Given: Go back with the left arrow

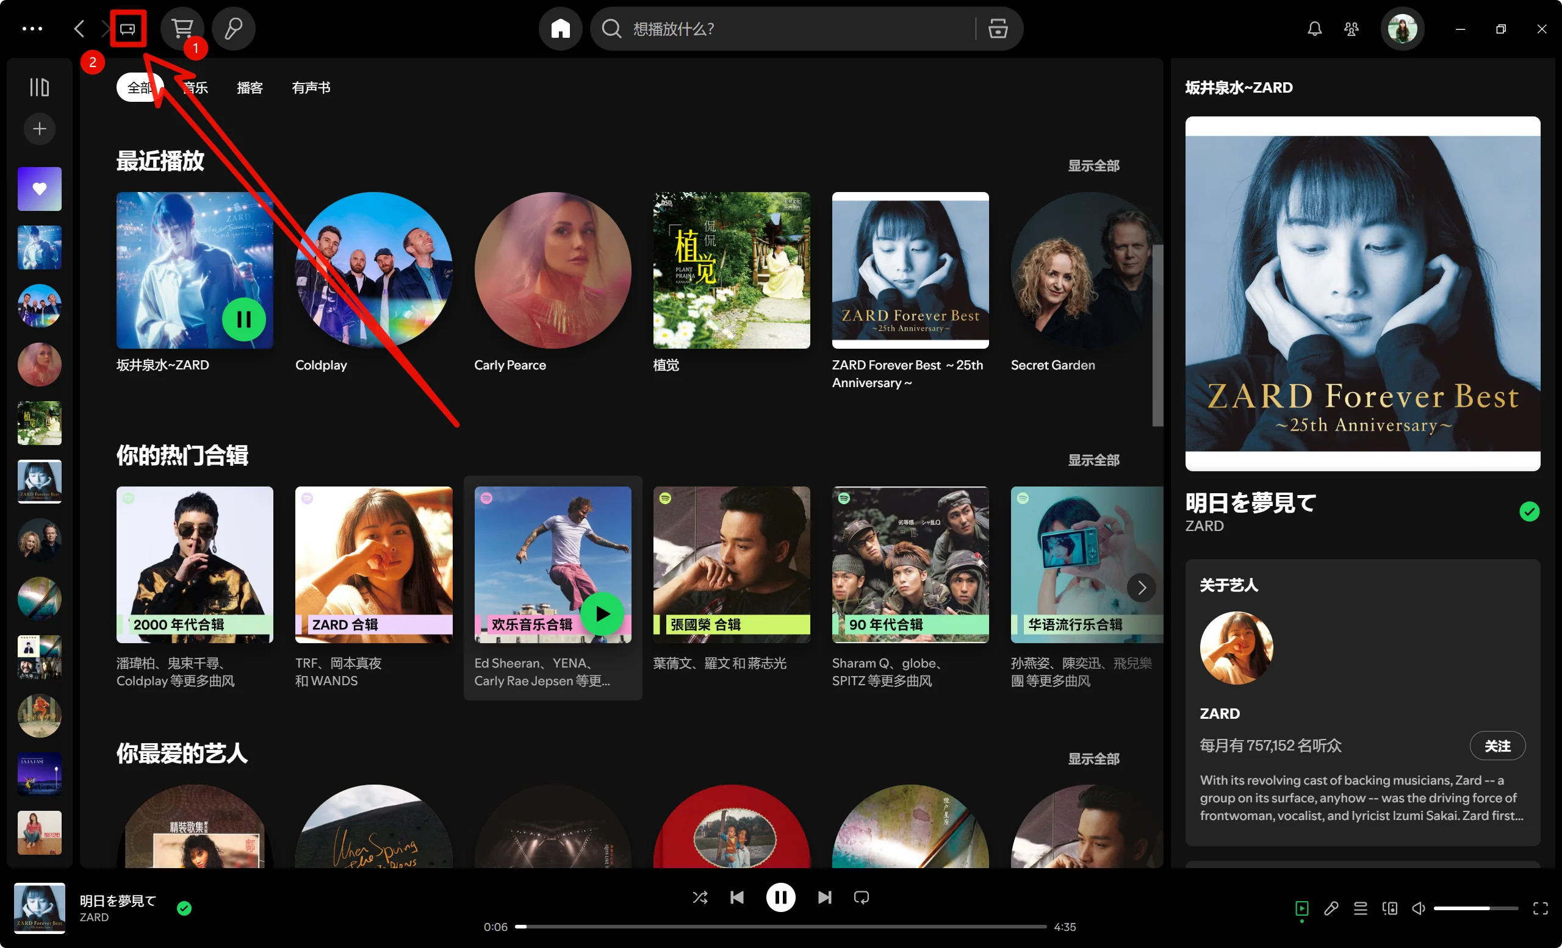Looking at the screenshot, I should 79,29.
